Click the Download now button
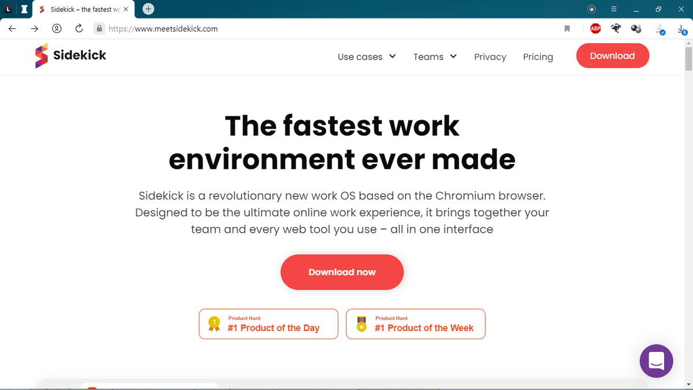 (x=342, y=272)
